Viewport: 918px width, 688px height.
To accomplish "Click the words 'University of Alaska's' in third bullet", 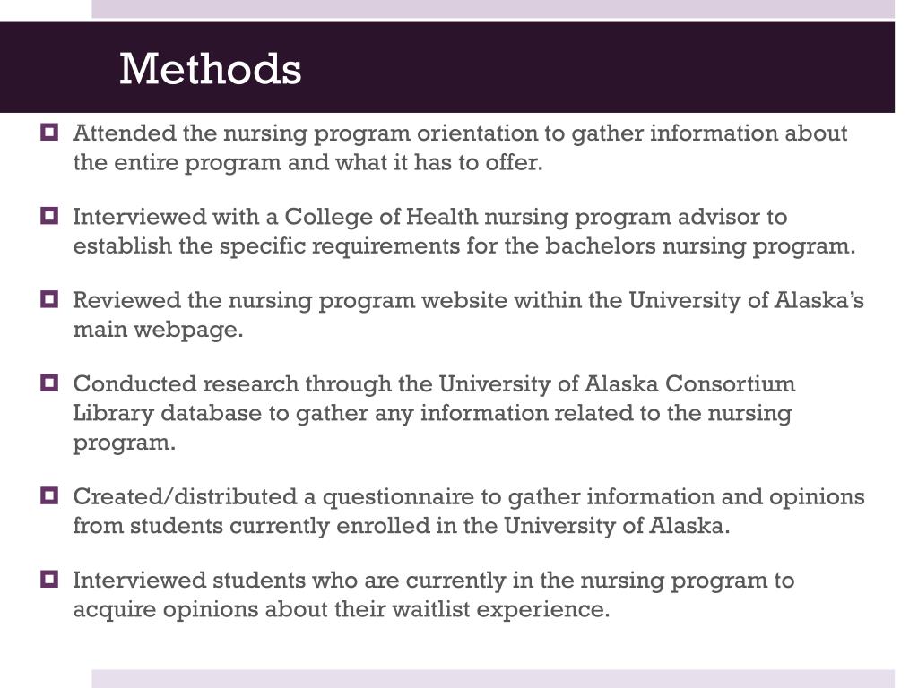I will click(x=747, y=300).
